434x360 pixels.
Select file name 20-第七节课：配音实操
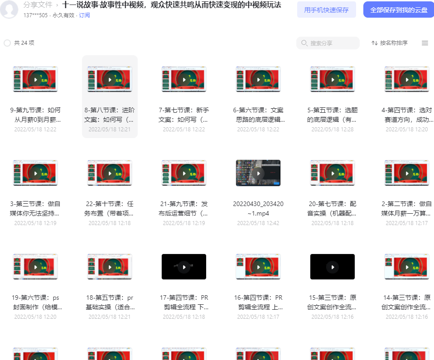(333, 209)
